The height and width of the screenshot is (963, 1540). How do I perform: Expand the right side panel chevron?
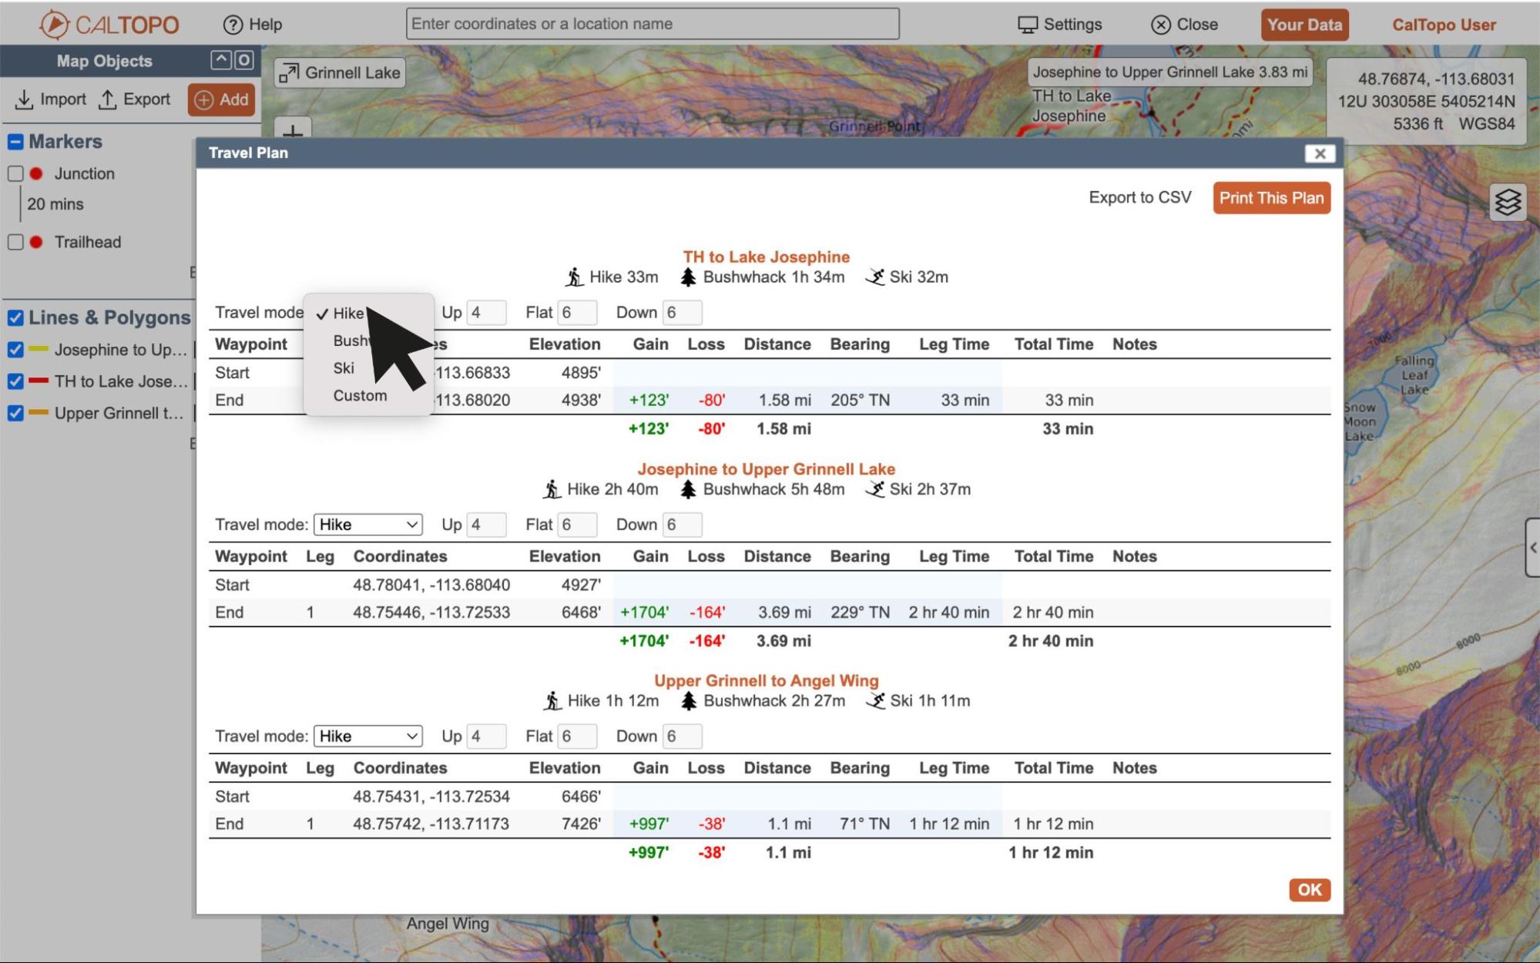1532,548
